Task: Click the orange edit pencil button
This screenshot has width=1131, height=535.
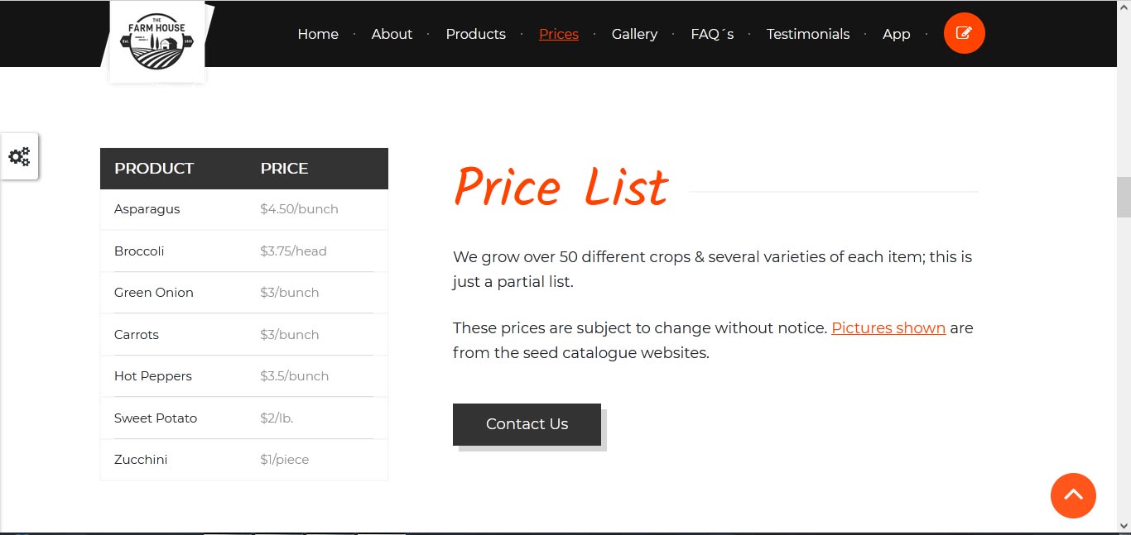Action: [x=964, y=33]
